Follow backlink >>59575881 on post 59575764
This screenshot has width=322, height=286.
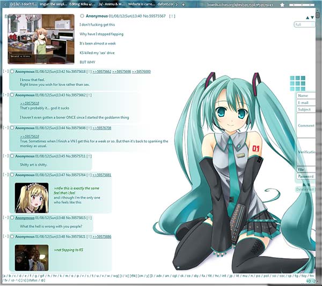[x=102, y=175]
